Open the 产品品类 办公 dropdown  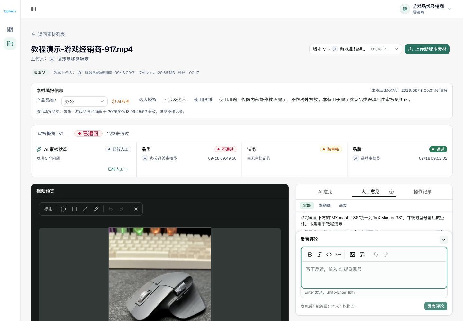(84, 101)
